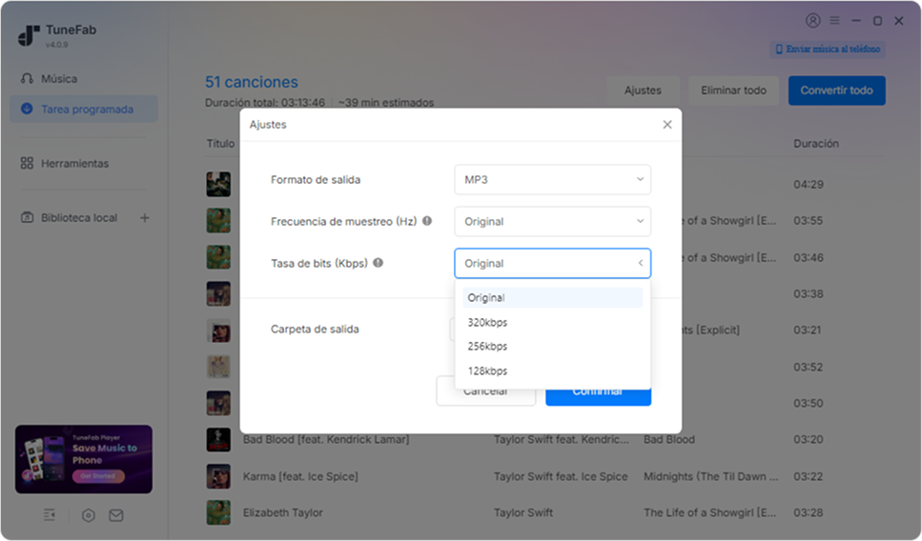Open the user account icon

(812, 21)
